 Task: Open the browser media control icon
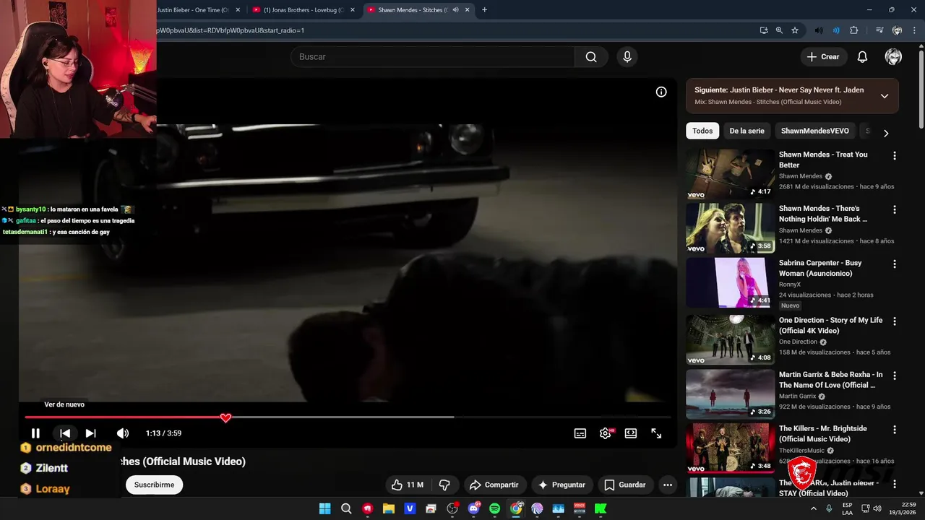tap(879, 30)
